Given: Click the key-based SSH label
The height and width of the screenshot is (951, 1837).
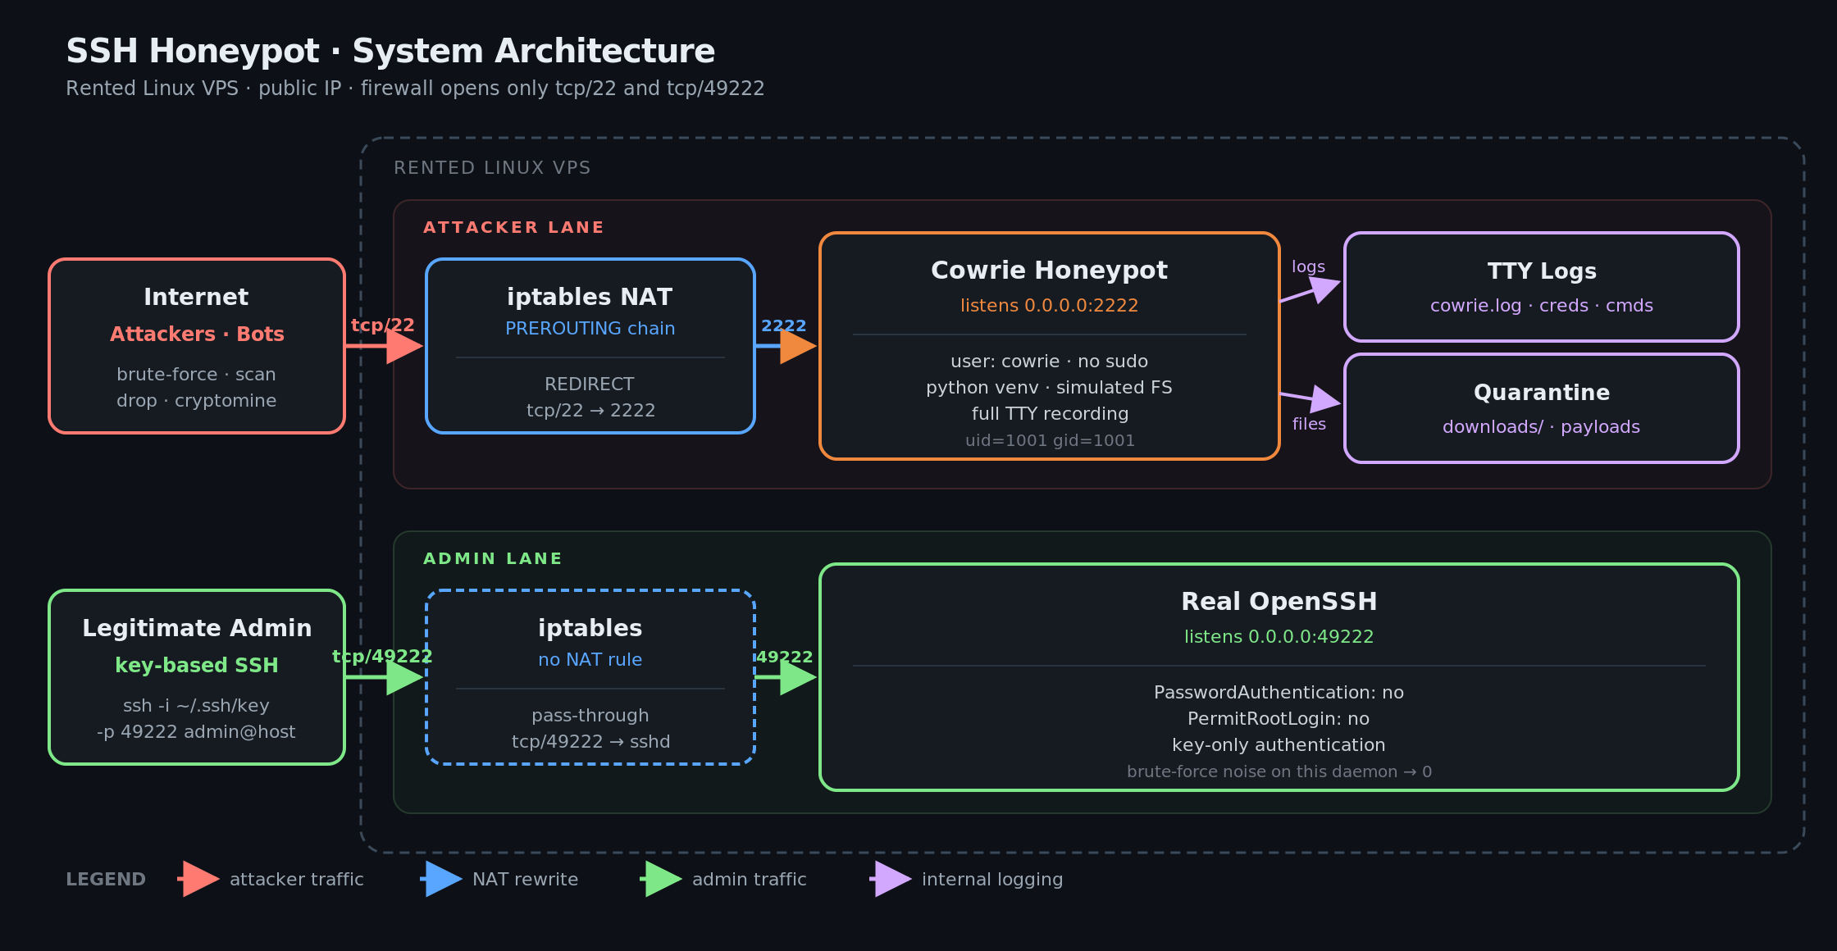Looking at the screenshot, I should [x=197, y=666].
